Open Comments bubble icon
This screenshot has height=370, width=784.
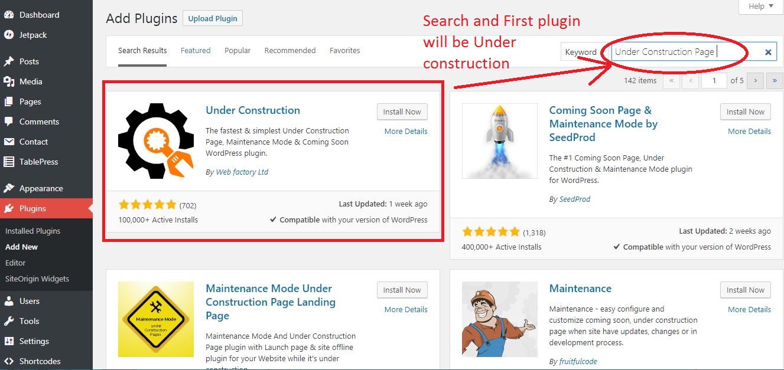coord(9,122)
